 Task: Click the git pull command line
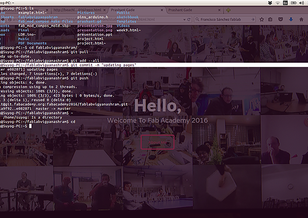(x=79, y=52)
